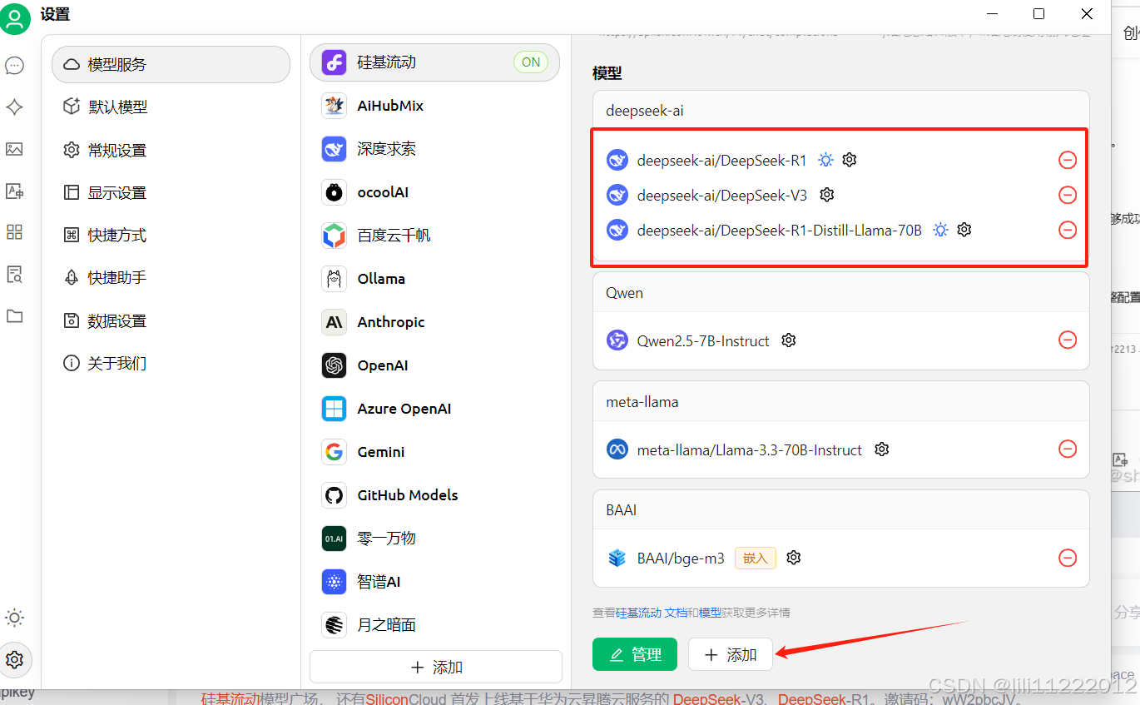This screenshot has height=705, width=1140.
Task: Click the reasoning sun icon beside DeepSeek-R1
Action: click(x=825, y=160)
